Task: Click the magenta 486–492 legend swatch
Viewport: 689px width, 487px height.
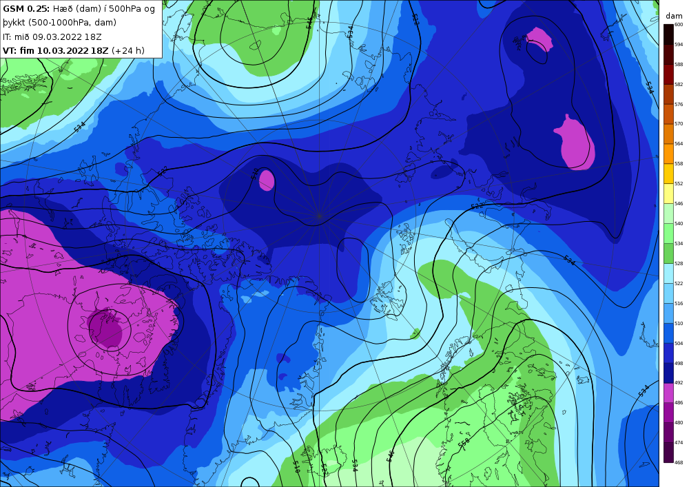Action: [x=668, y=393]
